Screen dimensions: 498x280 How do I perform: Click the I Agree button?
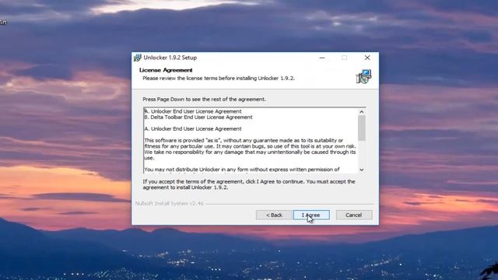(x=311, y=215)
